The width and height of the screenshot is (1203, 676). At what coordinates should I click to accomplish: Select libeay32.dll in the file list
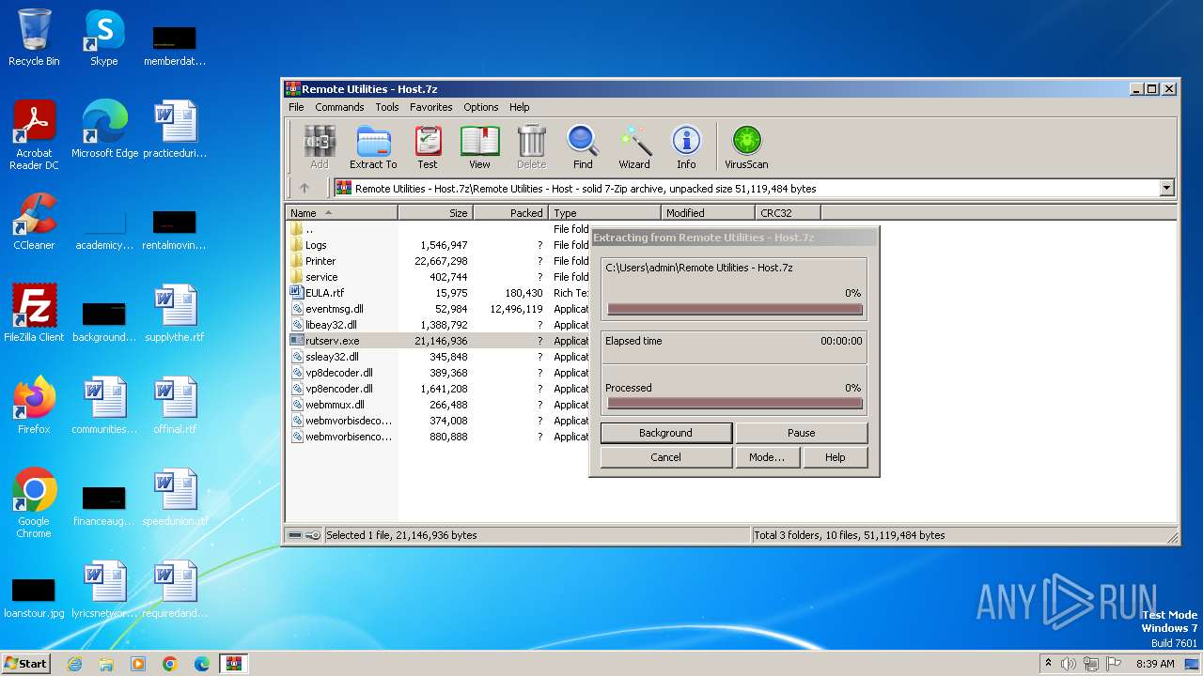click(437, 325)
